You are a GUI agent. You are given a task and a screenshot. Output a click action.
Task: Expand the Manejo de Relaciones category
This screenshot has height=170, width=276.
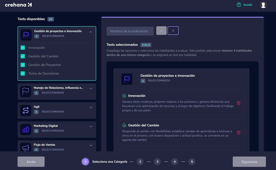(x=91, y=88)
